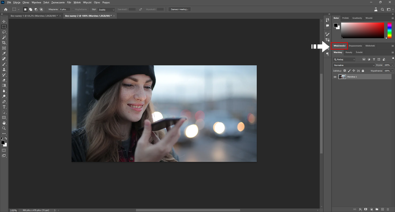The image size is (395, 212).
Task: Select the Hand tool
Action: point(4,123)
